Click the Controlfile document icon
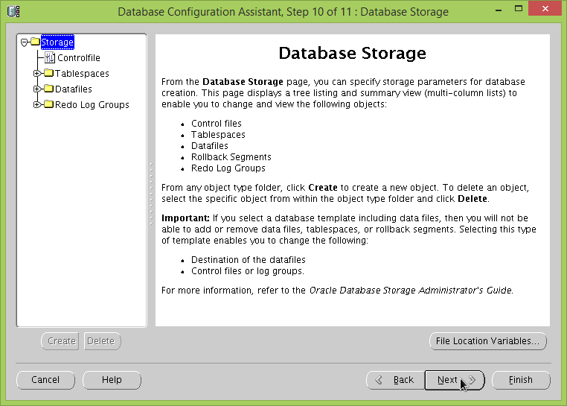 click(x=50, y=58)
